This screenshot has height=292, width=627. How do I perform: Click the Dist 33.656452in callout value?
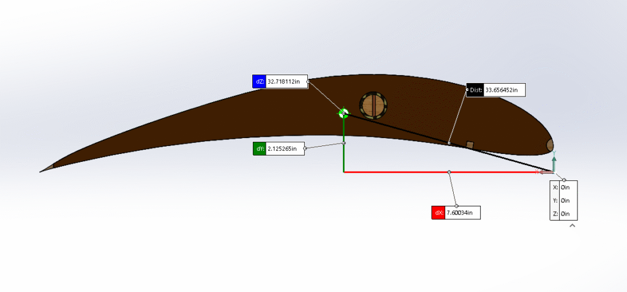click(x=505, y=90)
